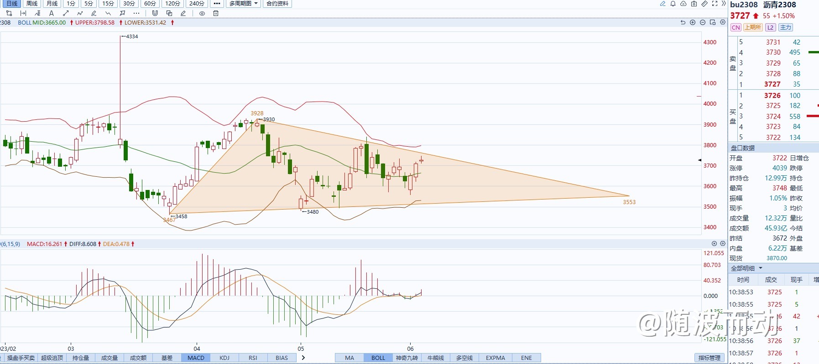Switch to the 240分 period
The height and width of the screenshot is (364, 819).
[x=197, y=4]
